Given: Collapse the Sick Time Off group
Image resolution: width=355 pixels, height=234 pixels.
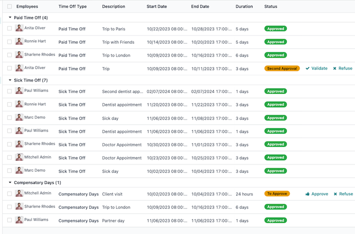Looking at the screenshot, I should pos(10,80).
